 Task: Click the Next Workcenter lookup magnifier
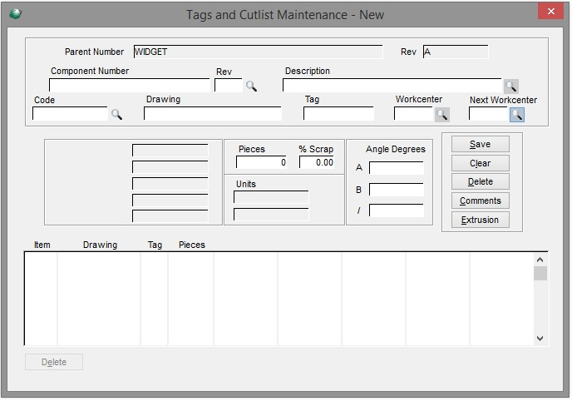[517, 115]
